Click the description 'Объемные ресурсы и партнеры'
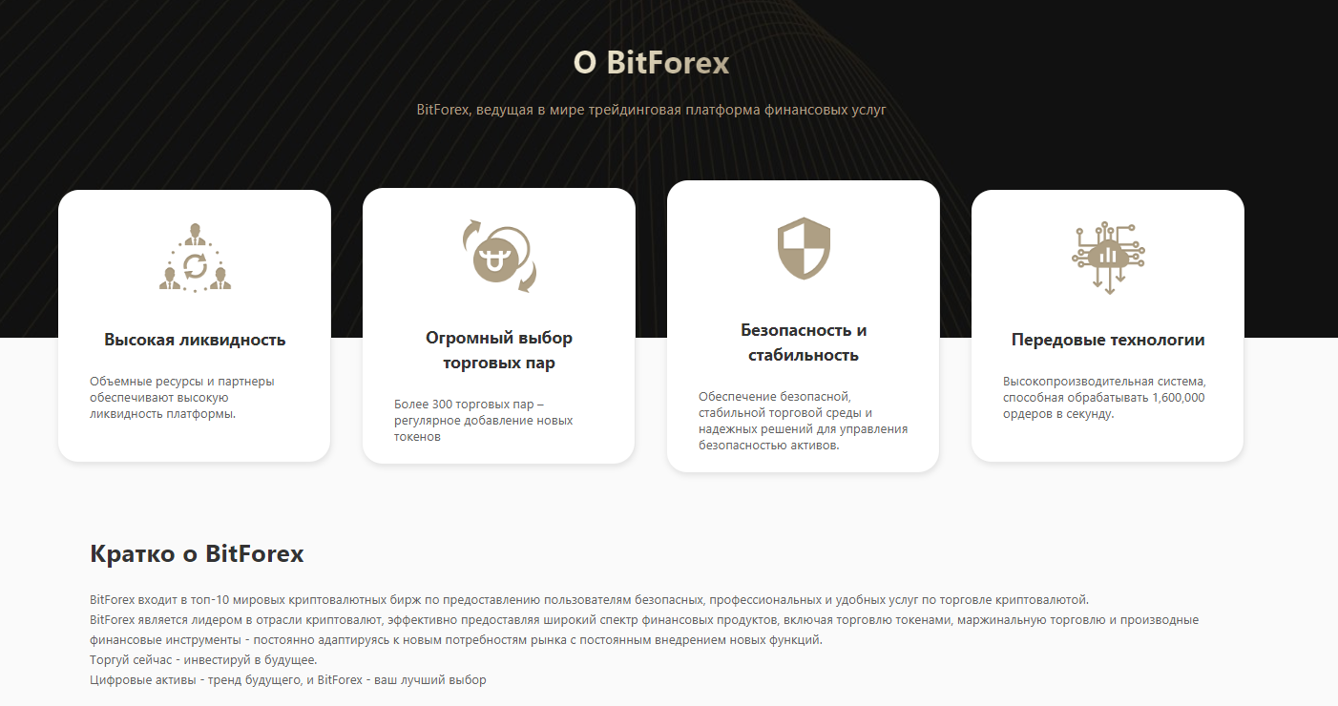This screenshot has height=706, width=1338. click(x=182, y=397)
